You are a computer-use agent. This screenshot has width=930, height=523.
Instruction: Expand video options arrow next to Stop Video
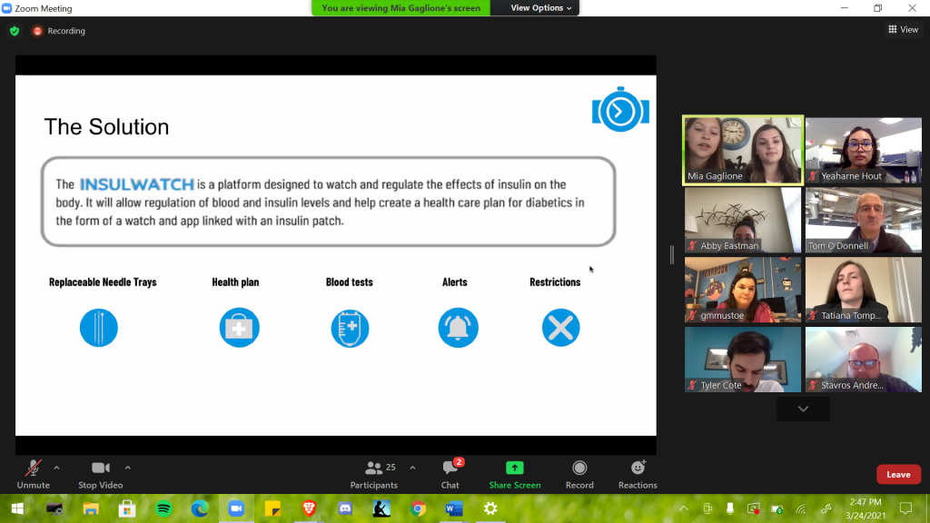[x=127, y=468]
